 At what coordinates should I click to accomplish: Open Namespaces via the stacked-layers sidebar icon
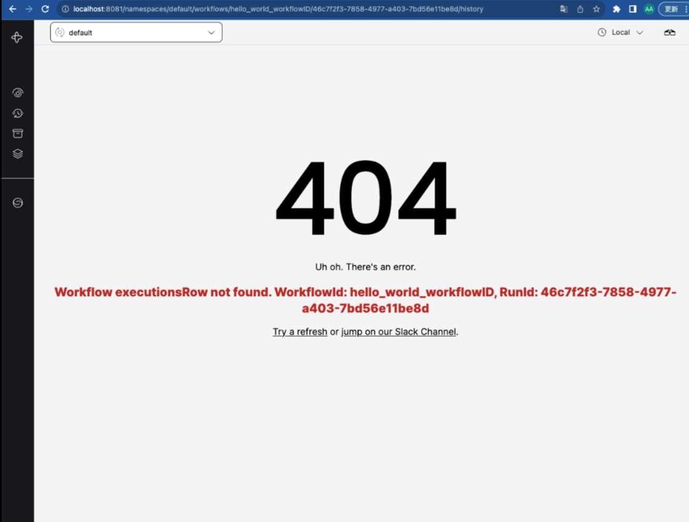17,153
